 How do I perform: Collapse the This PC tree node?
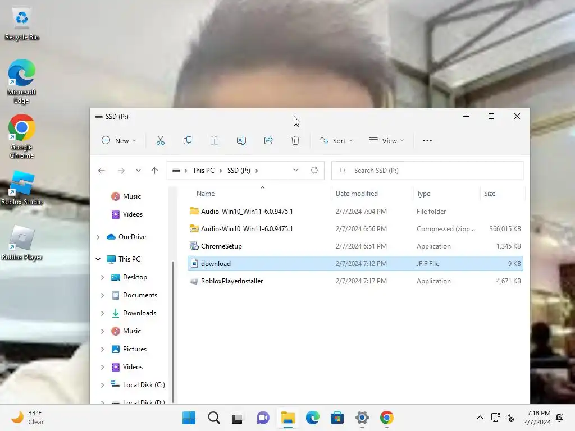[x=98, y=259]
